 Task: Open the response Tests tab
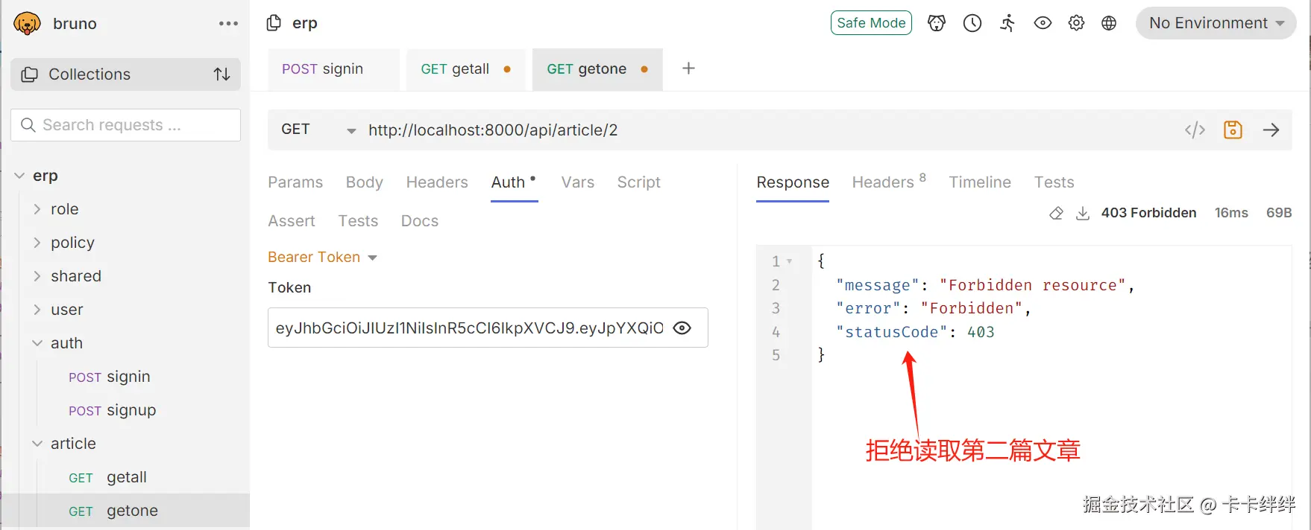tap(1054, 182)
